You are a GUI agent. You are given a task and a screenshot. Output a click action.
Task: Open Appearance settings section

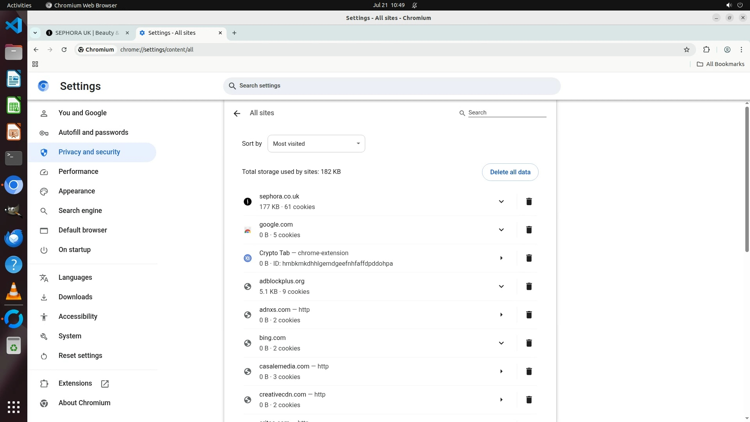(x=77, y=191)
